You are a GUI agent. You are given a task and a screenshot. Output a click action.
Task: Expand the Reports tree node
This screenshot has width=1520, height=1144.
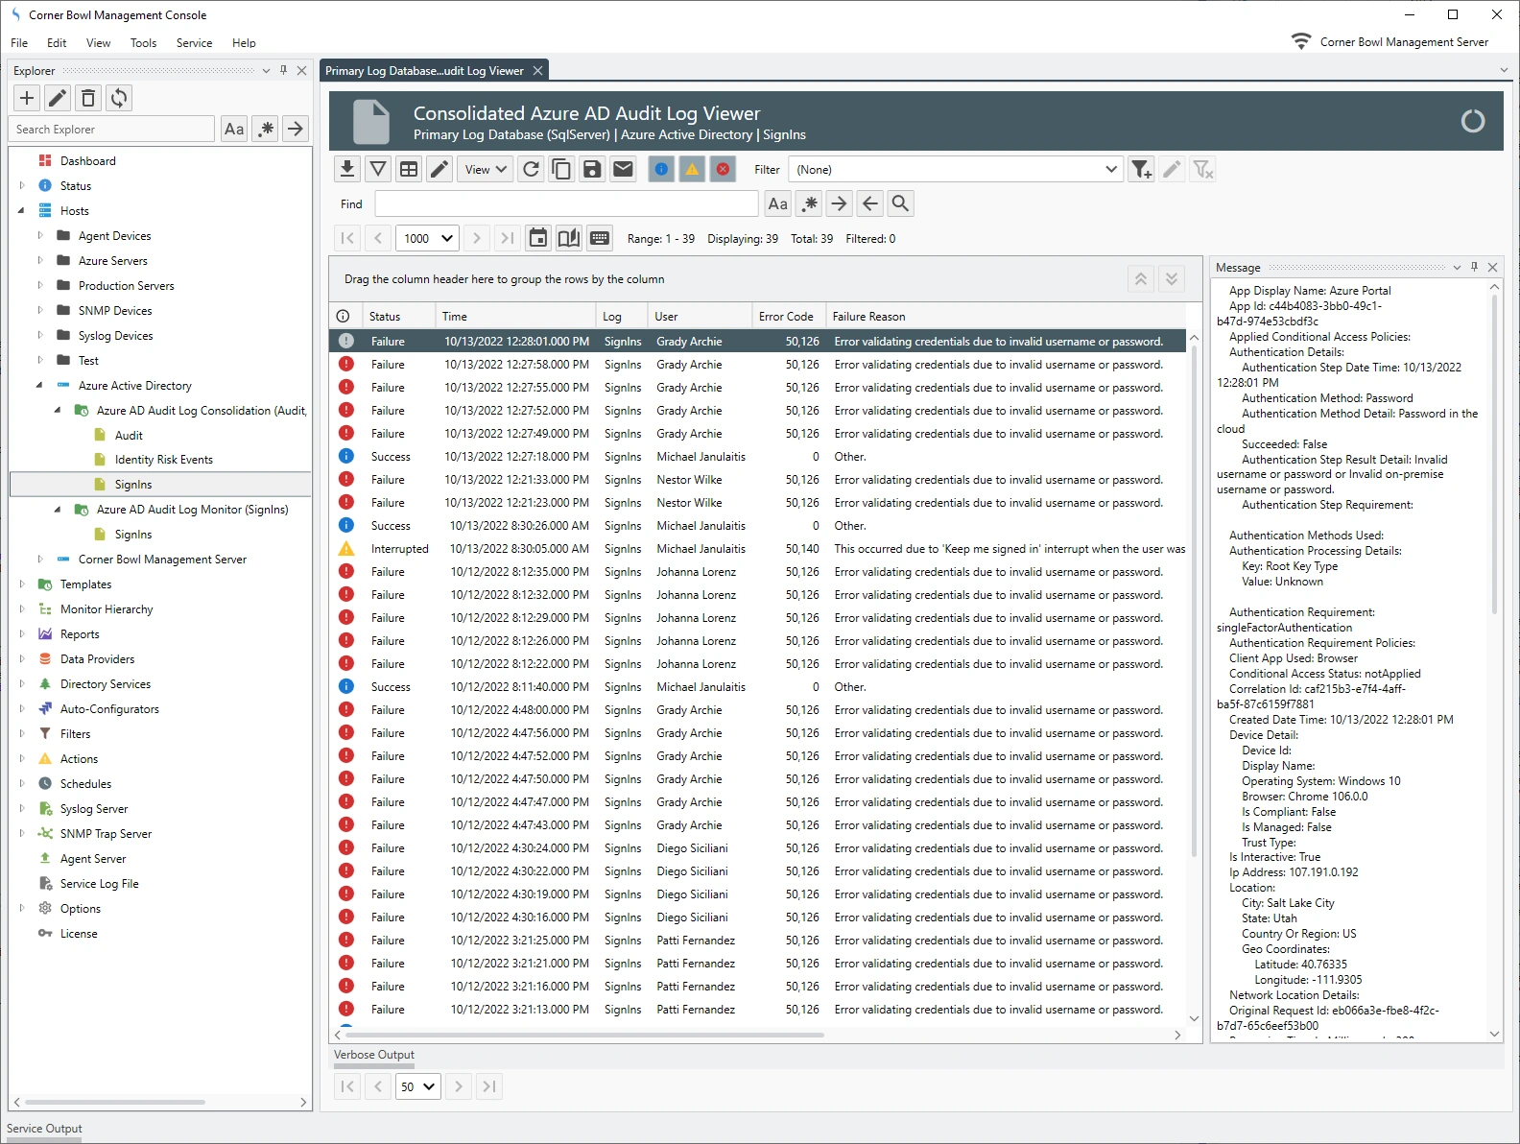22,634
